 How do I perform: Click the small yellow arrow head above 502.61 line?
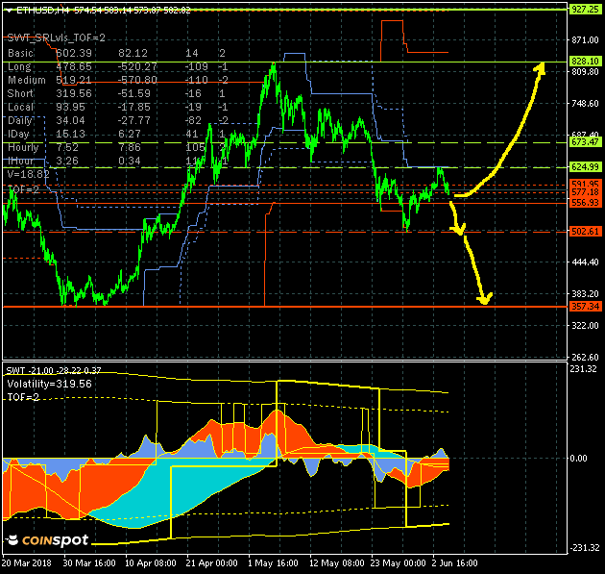coord(458,230)
